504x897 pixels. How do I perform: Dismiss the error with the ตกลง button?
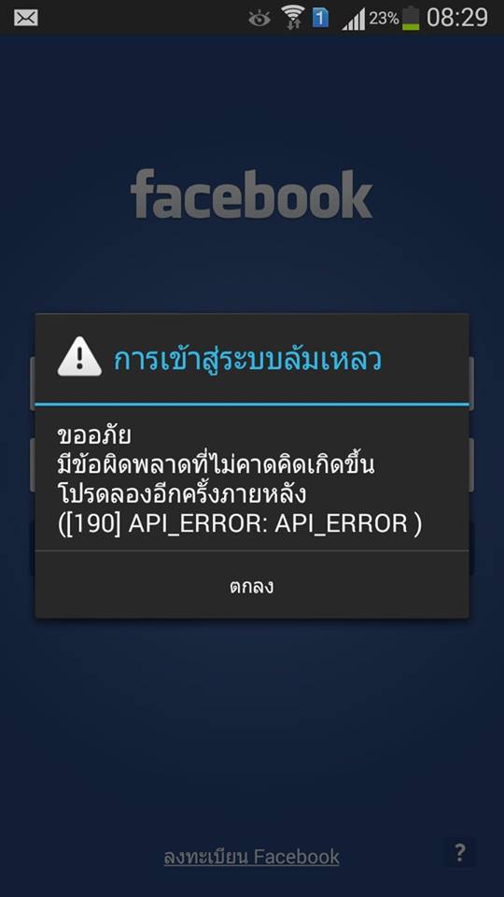tap(252, 586)
